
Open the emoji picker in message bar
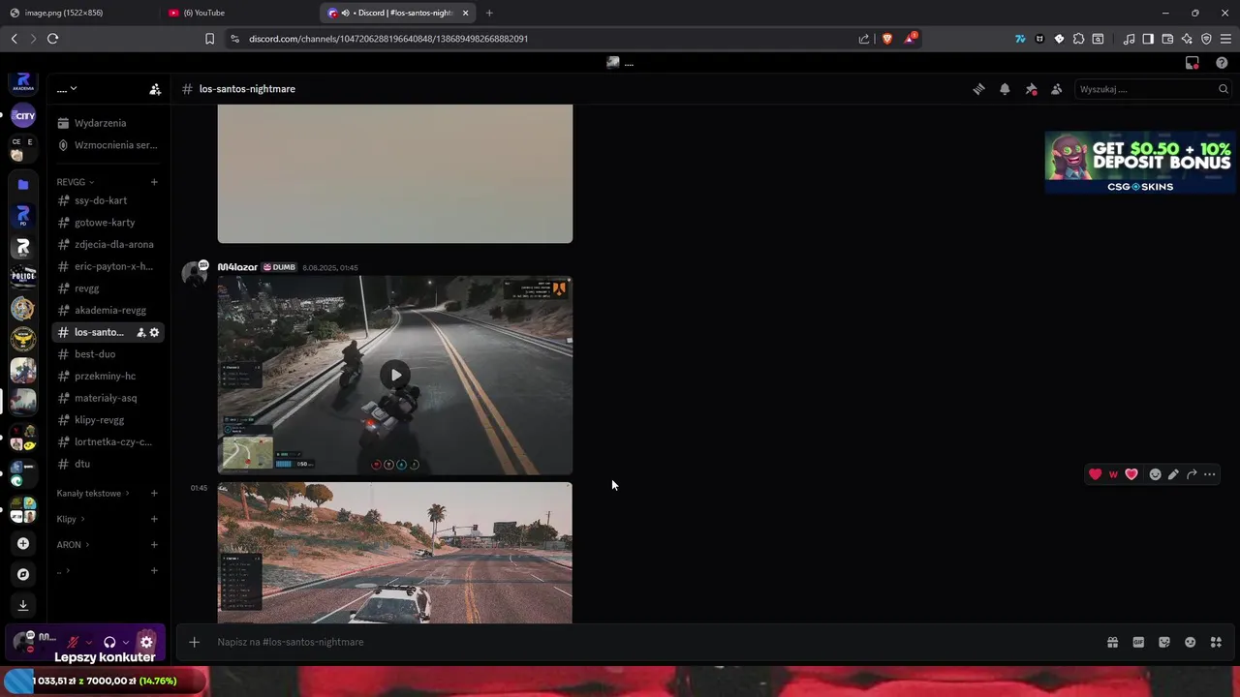1190,642
